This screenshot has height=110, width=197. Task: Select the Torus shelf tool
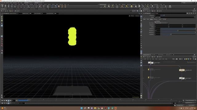point(12,6)
